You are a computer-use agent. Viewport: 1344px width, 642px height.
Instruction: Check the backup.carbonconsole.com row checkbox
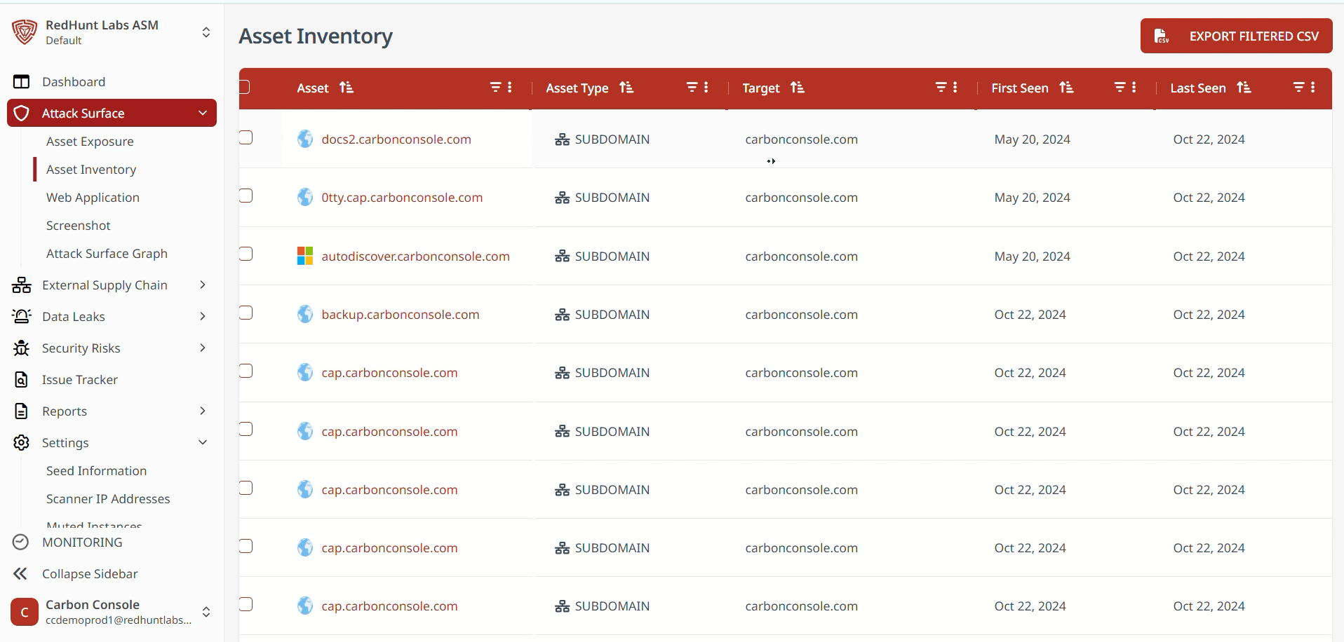246,313
